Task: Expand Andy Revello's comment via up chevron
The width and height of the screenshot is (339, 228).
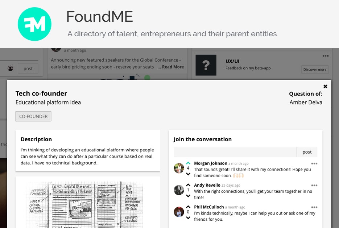Action: [x=188, y=184]
